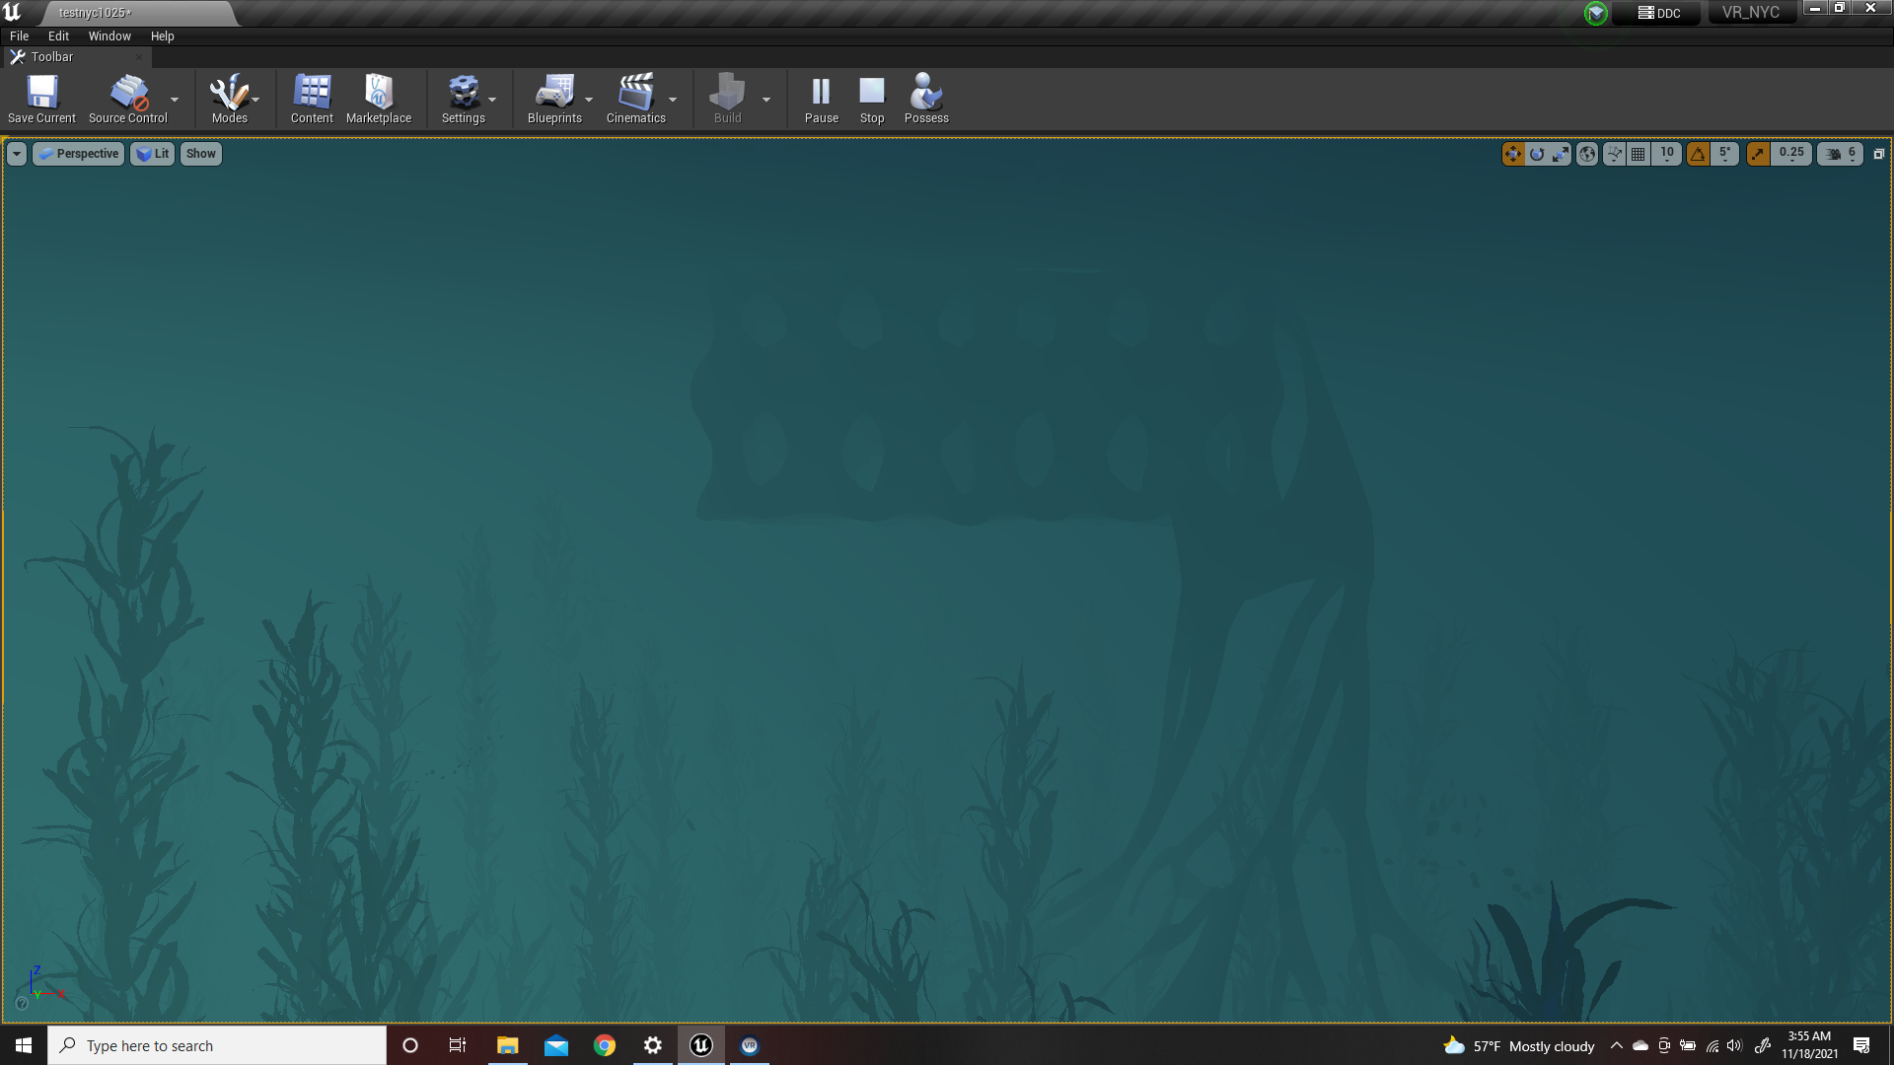Viewport: 1894px width, 1065px height.
Task: Select the translate gizmo mode
Action: 1513,154
